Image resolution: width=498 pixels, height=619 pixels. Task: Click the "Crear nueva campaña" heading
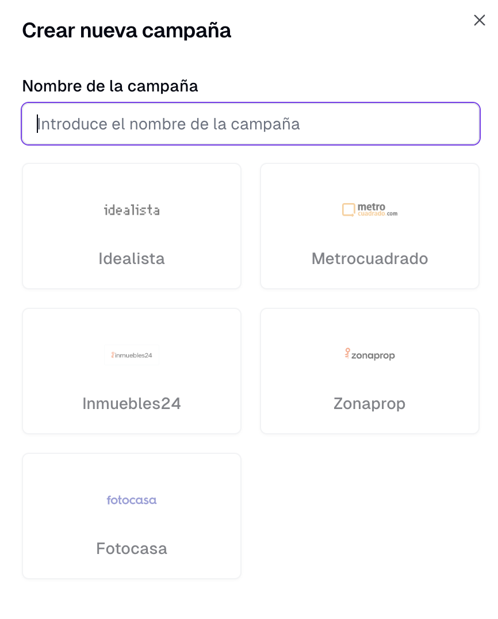(x=127, y=30)
